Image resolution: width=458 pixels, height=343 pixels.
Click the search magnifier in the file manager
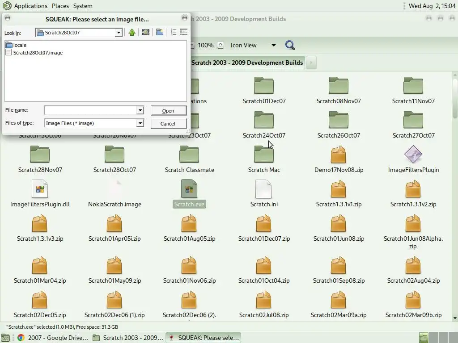coord(290,45)
